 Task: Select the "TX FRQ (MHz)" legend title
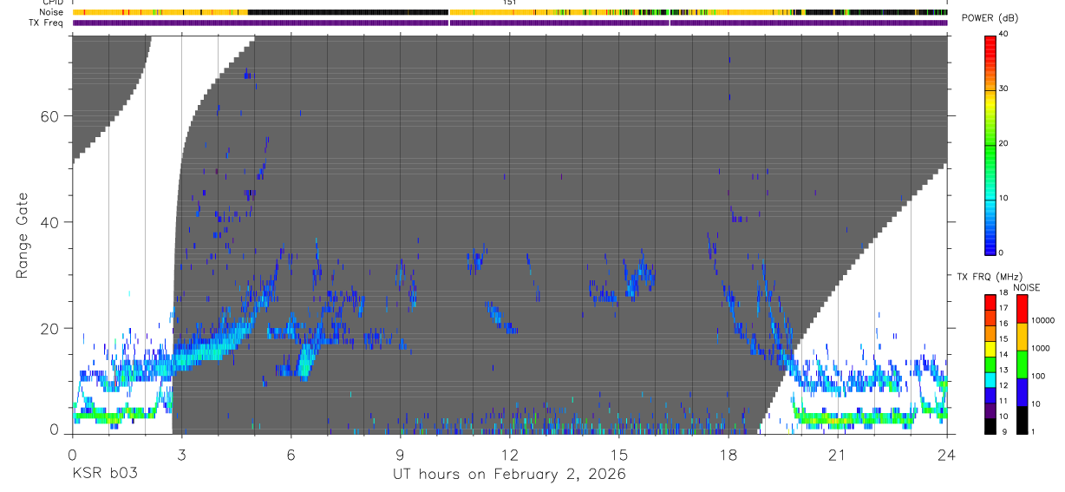(x=988, y=277)
